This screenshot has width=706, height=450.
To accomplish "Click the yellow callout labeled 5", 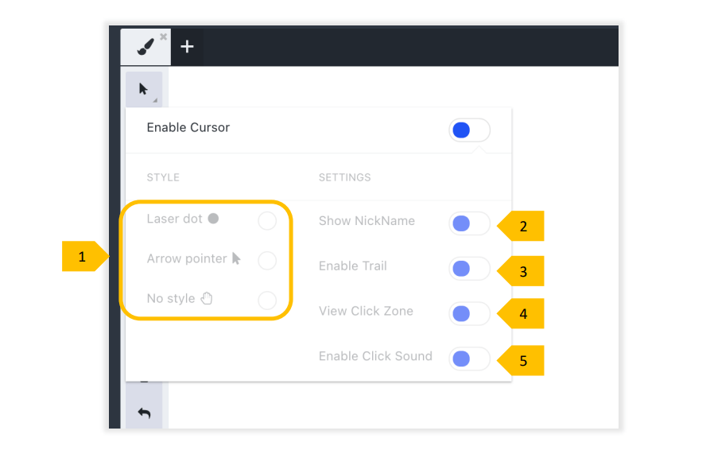I will click(x=522, y=360).
